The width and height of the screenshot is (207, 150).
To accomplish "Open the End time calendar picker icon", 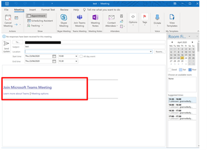I will tap(54, 61).
